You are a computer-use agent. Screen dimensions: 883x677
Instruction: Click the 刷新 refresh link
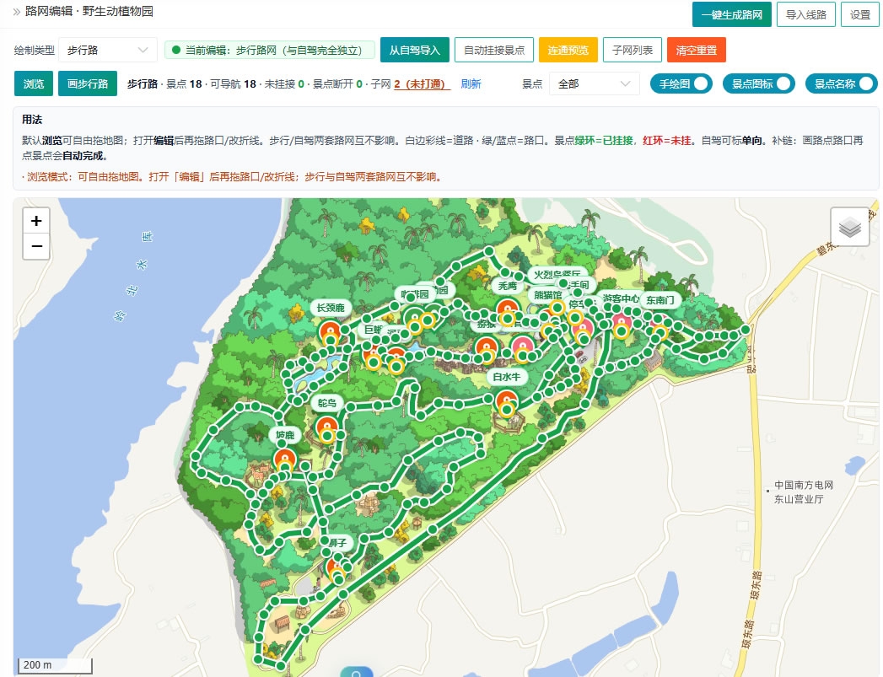pyautogui.click(x=471, y=83)
